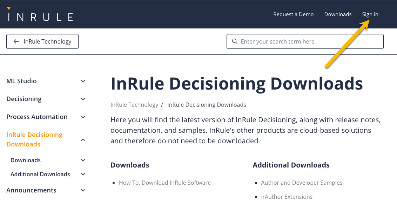The width and height of the screenshot is (397, 210).
Task: Click Sign in in the header
Action: coord(370,14)
